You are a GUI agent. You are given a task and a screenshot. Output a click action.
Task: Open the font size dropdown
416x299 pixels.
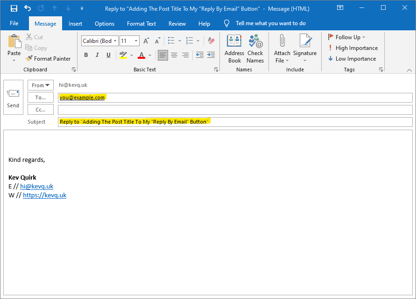[x=135, y=41]
